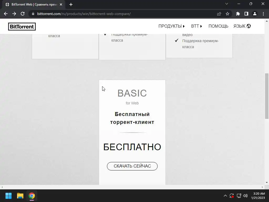Click the СКАЧАТЬ СЕЙЧАС button
Screen dimensions: 269x202
(132, 166)
